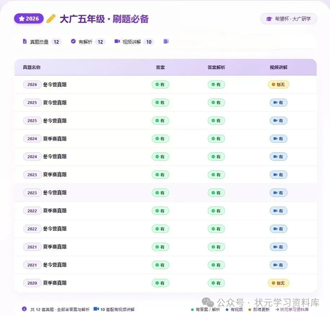Open the video badge for 2022 冬令营真题
The image size is (330, 316).
278,229
